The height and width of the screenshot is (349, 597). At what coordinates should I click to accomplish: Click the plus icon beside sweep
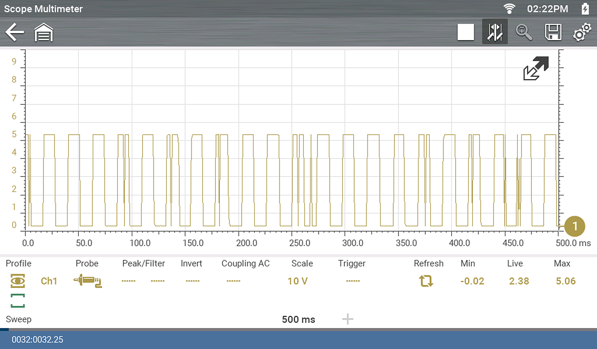[x=347, y=319]
